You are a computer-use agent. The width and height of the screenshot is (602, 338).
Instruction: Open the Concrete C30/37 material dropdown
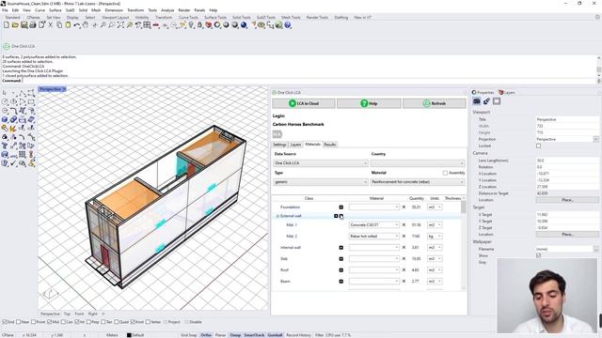374,225
